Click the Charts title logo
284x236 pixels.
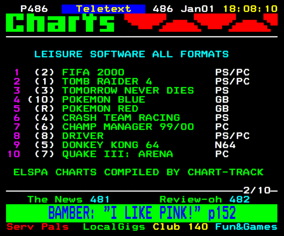coord(60,23)
